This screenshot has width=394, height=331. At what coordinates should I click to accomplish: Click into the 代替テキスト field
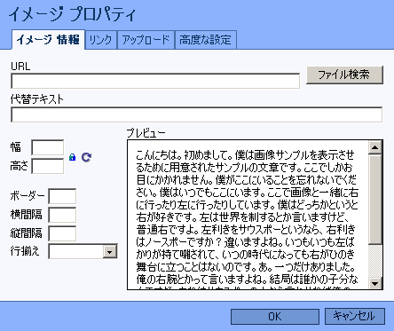pyautogui.click(x=197, y=114)
